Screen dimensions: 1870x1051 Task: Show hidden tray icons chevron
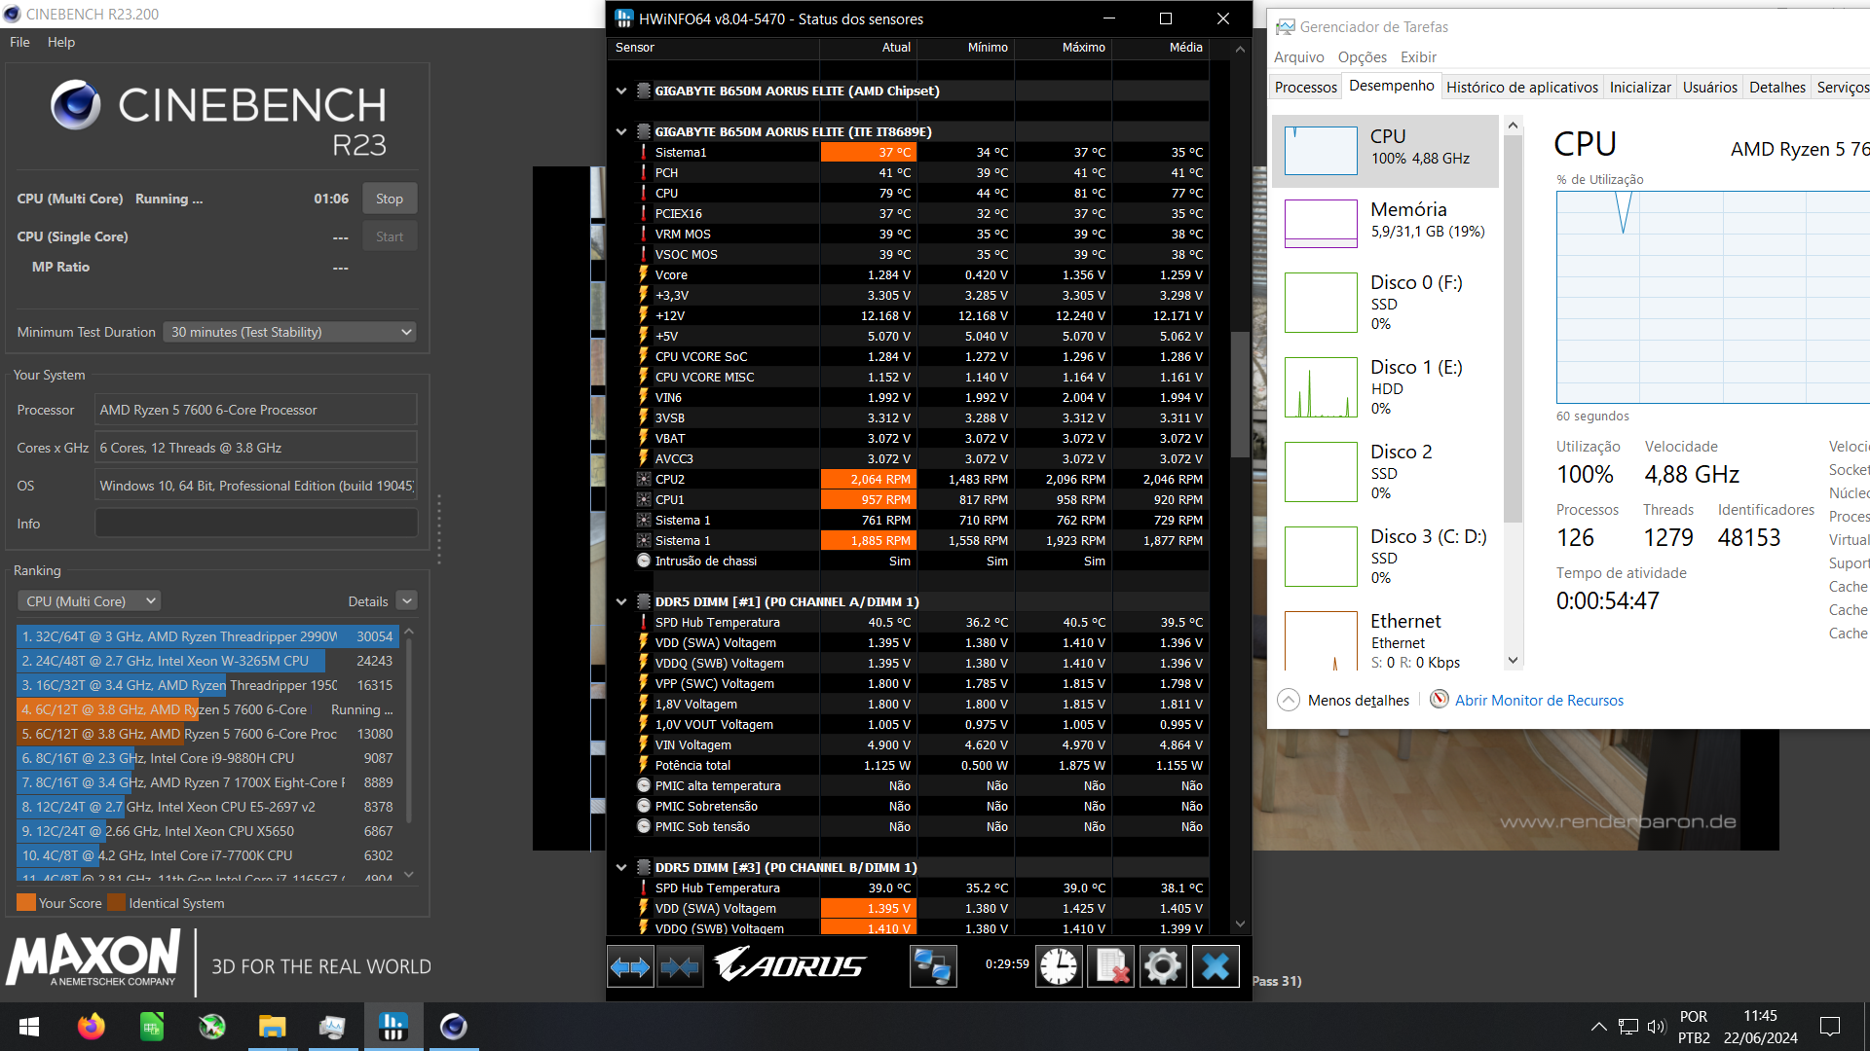1599,1027
